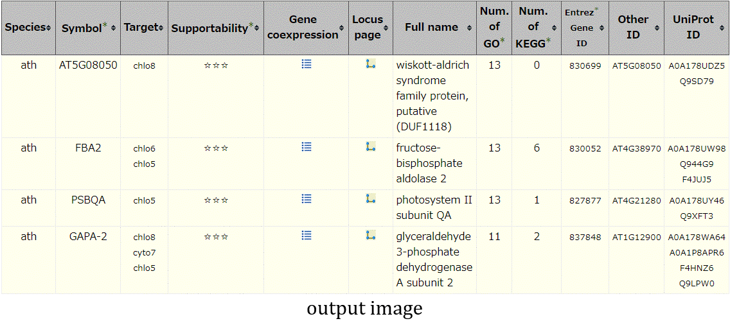The image size is (730, 321).
Task: Open gene coexpression list for FBA2
Action: pyautogui.click(x=307, y=147)
